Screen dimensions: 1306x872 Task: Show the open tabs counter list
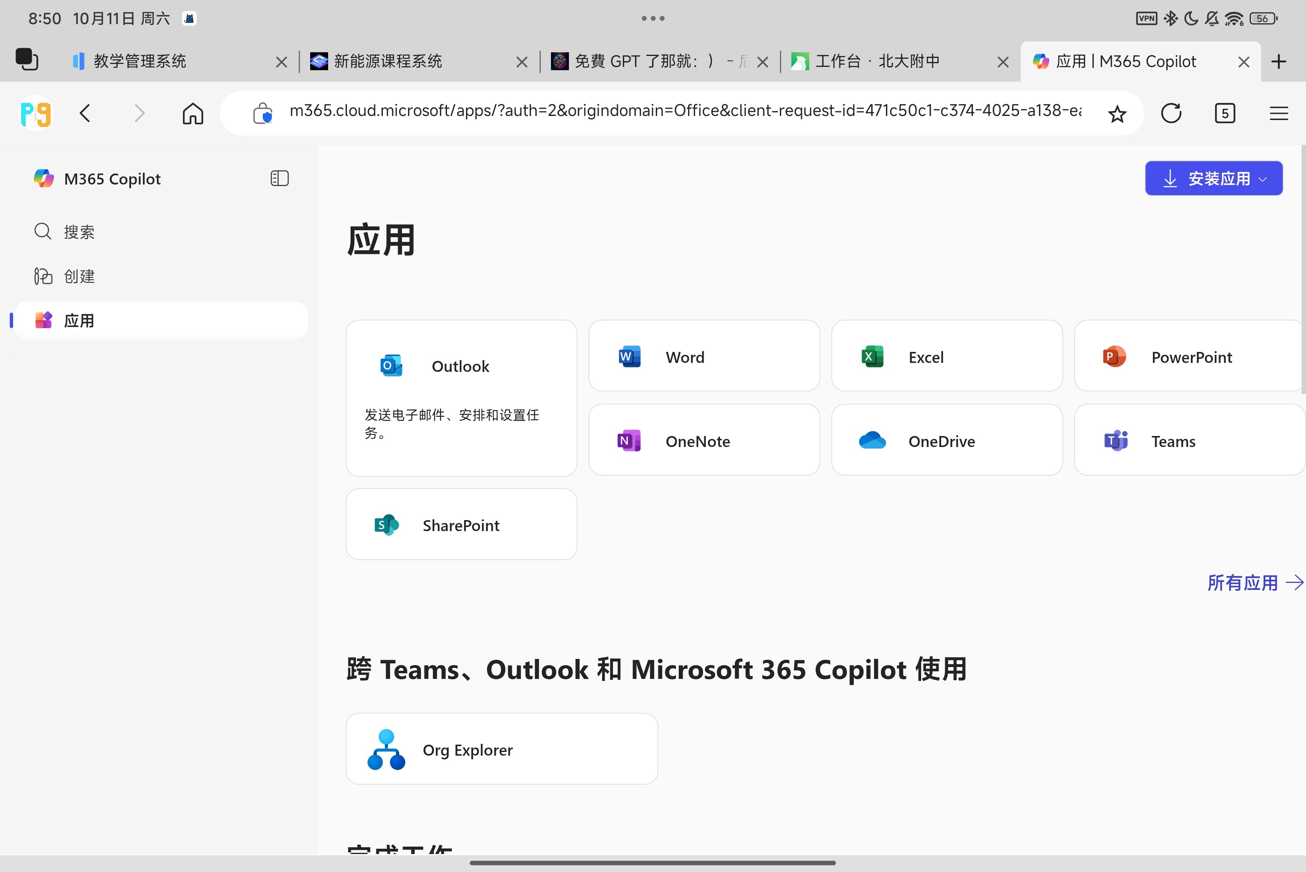point(1224,113)
